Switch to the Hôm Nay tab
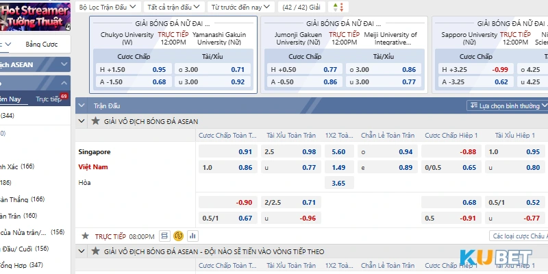Viewport: 548px width, 274px height. pyautogui.click(x=10, y=99)
